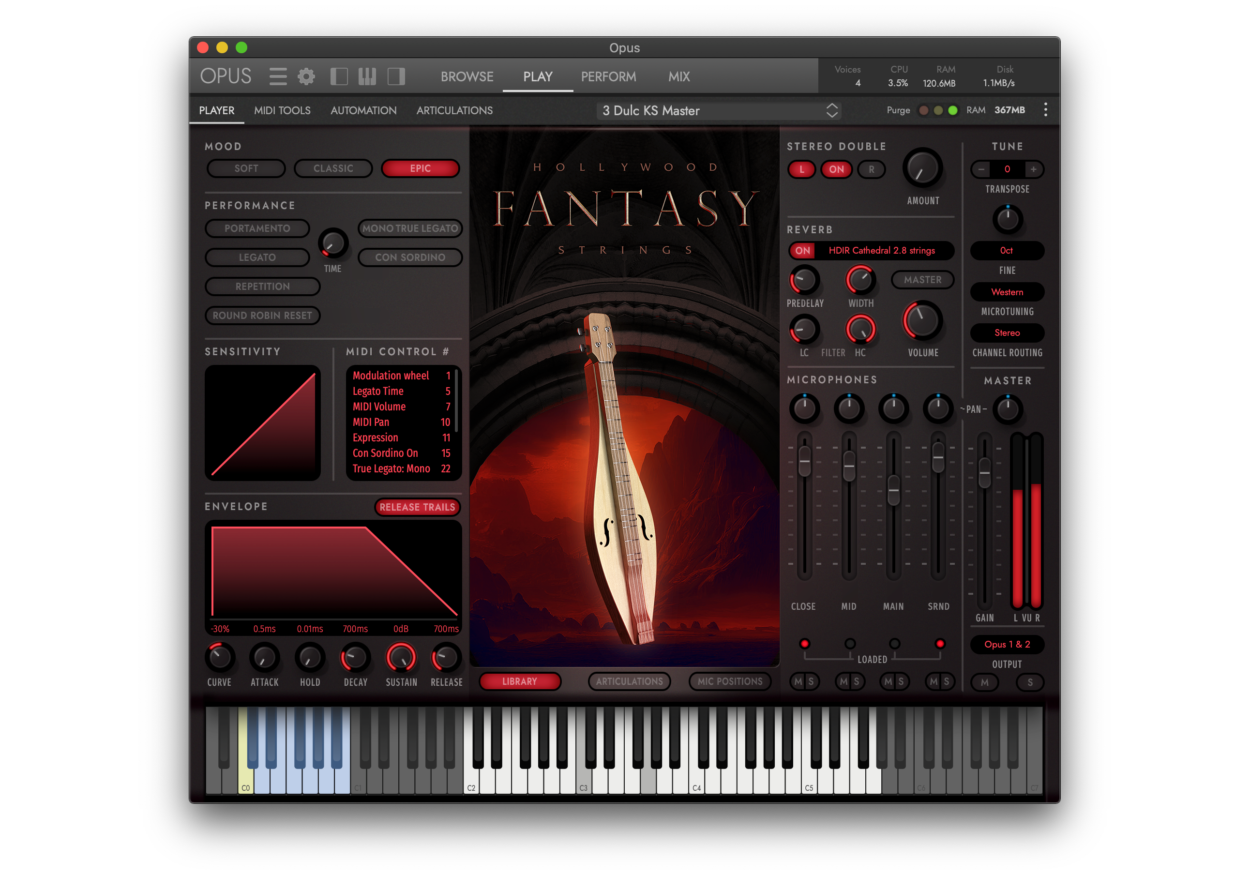
Task: Open the Western microtuning dropdown
Action: point(1007,292)
